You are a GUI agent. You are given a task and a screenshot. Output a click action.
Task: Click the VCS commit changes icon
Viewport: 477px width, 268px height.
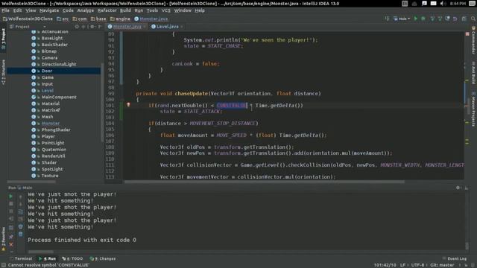[440, 19]
